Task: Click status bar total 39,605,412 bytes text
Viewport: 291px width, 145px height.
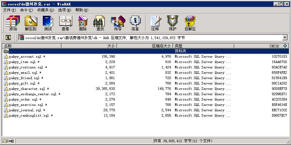Action: pos(183,141)
